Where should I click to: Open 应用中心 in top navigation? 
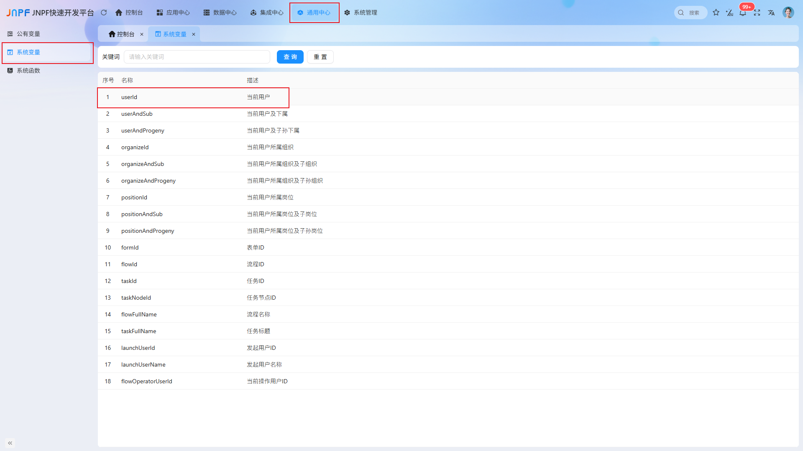(x=173, y=13)
